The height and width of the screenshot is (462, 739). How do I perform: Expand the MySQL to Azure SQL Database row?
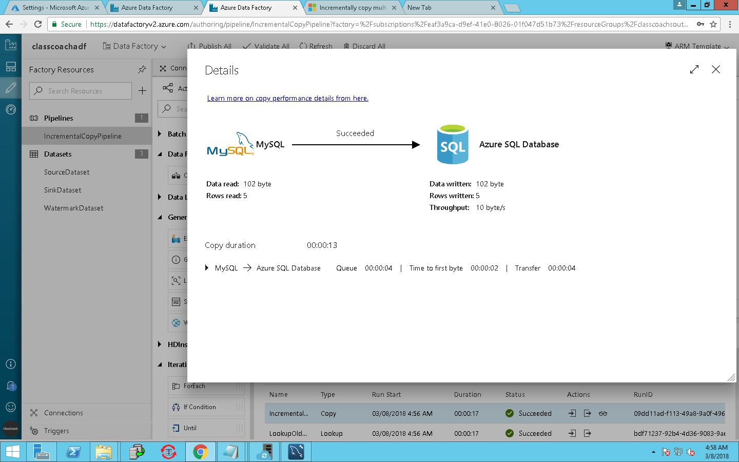206,268
